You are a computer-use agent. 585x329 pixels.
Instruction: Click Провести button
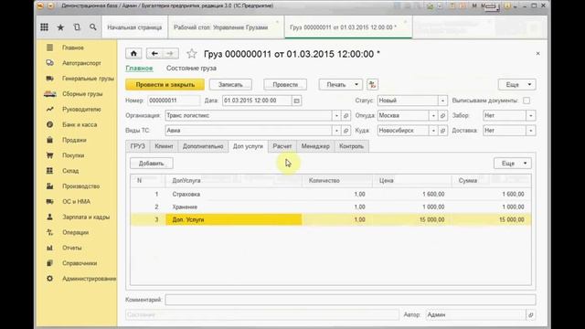(285, 85)
